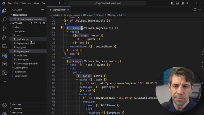
Task: Open editor More Actions menu
Action: pyautogui.click(x=200, y=10)
